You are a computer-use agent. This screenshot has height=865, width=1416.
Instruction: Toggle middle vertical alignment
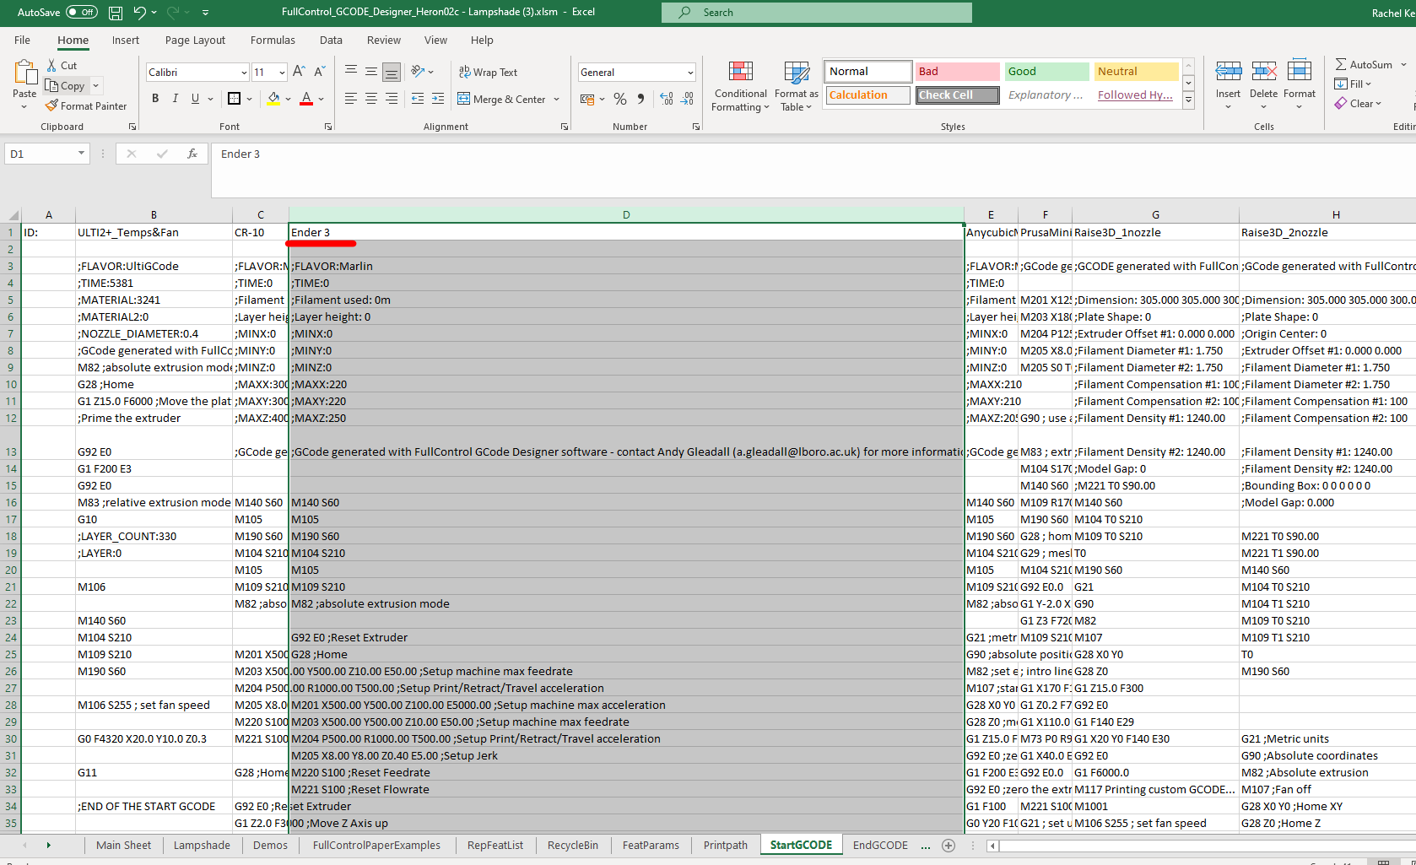pyautogui.click(x=371, y=72)
